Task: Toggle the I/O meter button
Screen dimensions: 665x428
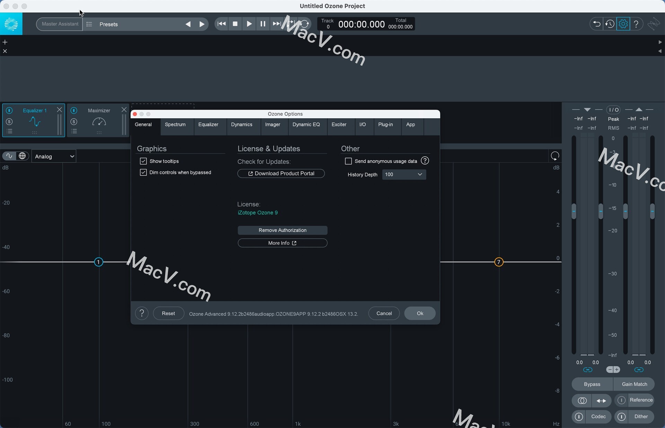Action: pyautogui.click(x=613, y=110)
